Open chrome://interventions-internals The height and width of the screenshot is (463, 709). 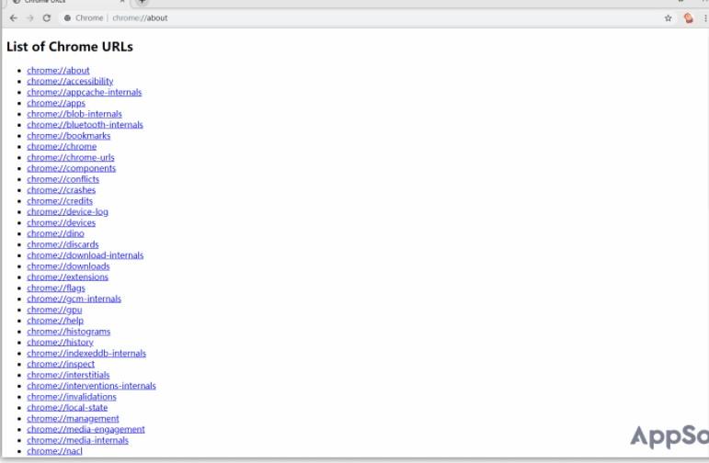(x=91, y=386)
